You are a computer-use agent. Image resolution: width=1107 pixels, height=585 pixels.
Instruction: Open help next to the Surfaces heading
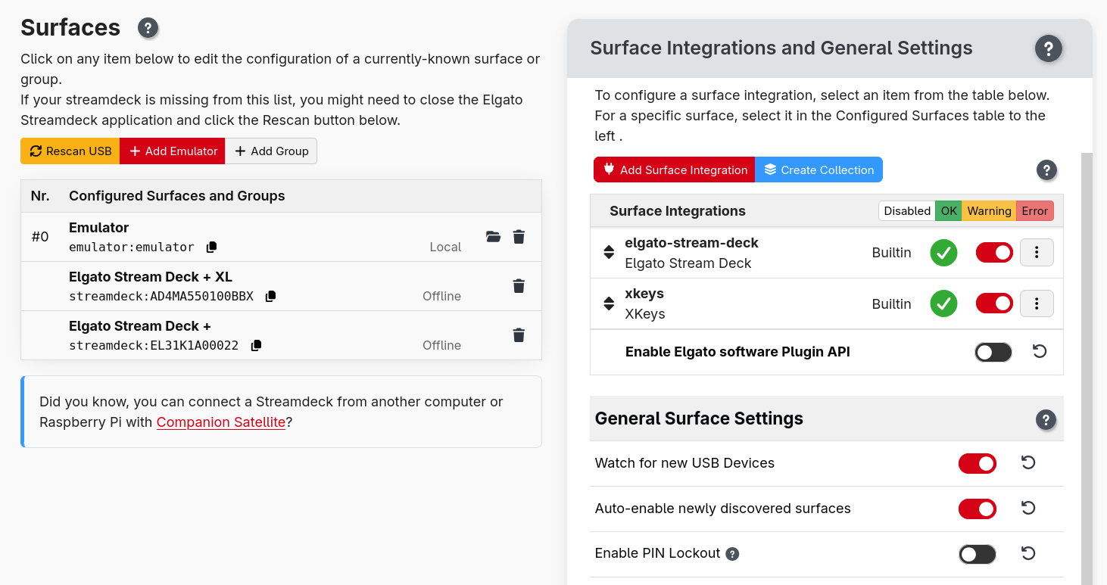[x=148, y=28]
